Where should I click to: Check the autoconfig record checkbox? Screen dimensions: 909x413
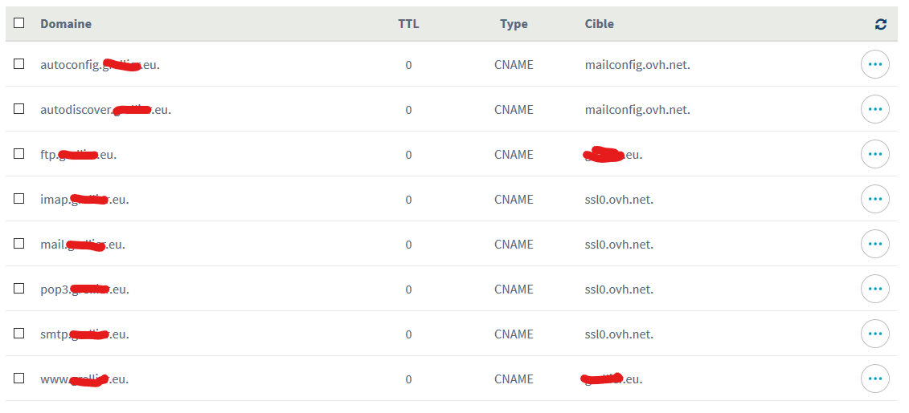tap(19, 64)
